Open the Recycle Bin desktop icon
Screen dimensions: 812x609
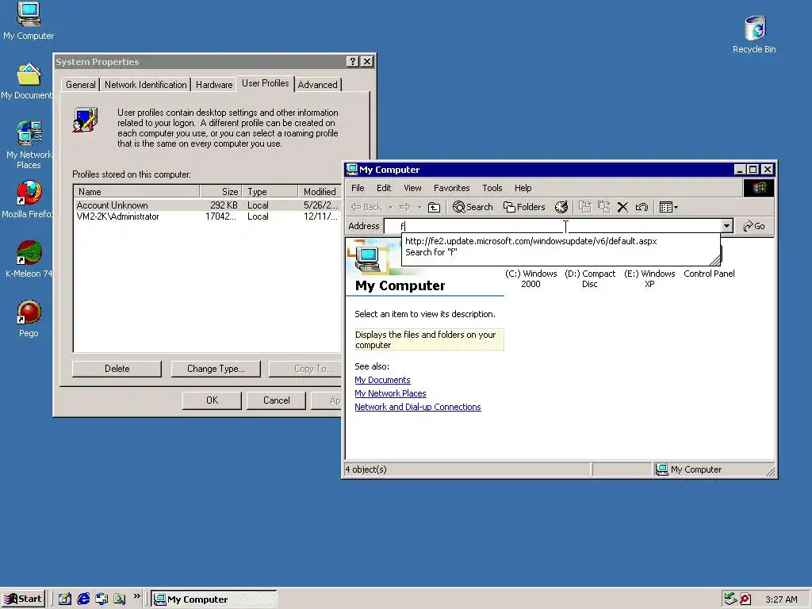(x=754, y=35)
